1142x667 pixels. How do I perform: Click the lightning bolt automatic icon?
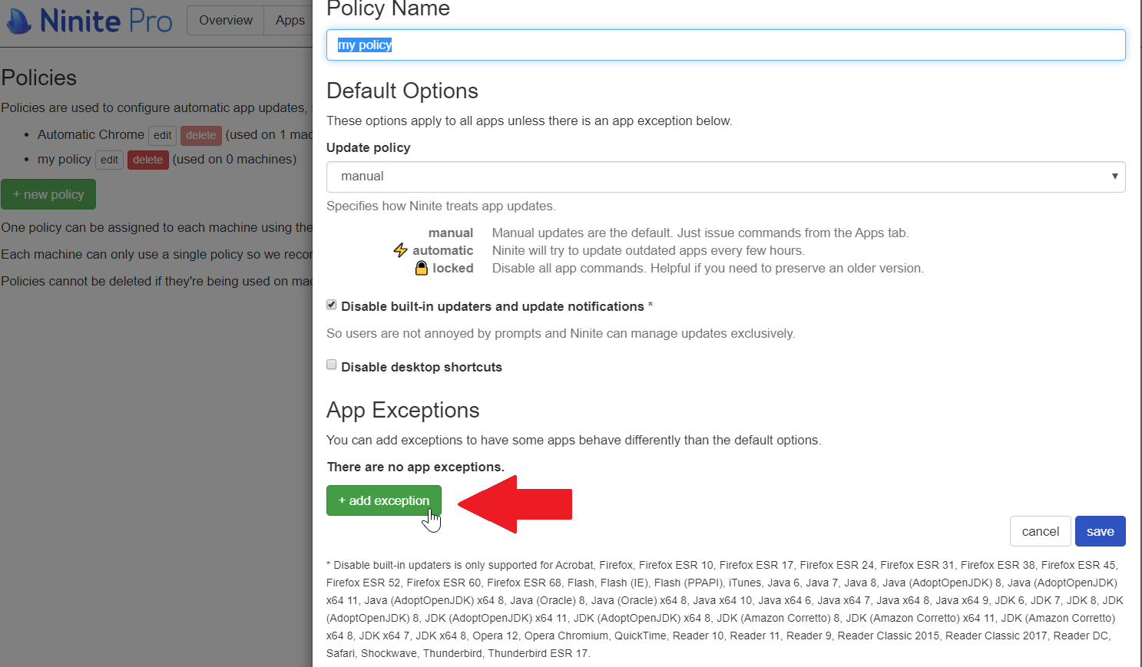click(401, 250)
